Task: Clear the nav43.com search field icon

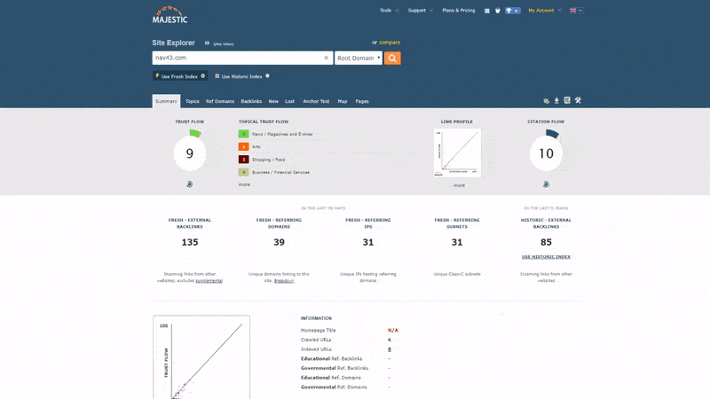Action: pos(326,58)
